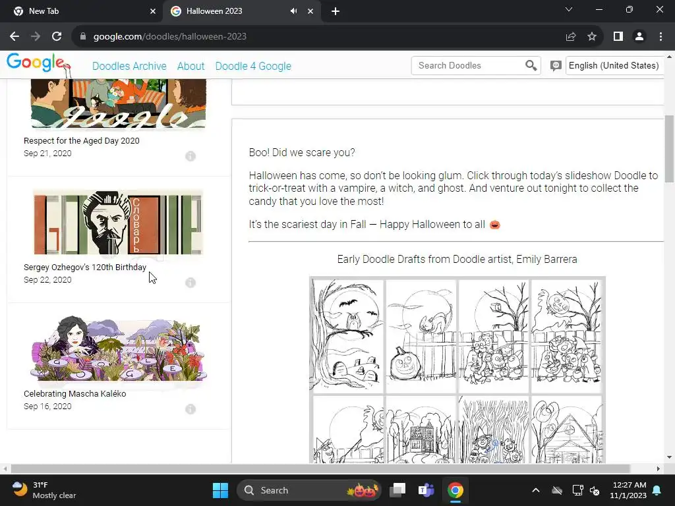Go back to the previous page
Screen dimensions: 675x506
click(x=15, y=37)
